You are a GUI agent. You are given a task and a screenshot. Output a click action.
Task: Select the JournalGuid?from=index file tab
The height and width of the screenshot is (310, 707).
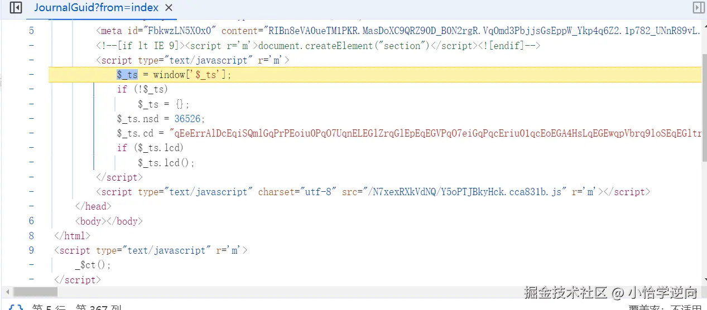point(97,8)
